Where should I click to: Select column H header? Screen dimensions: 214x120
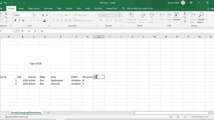tap(99, 36)
